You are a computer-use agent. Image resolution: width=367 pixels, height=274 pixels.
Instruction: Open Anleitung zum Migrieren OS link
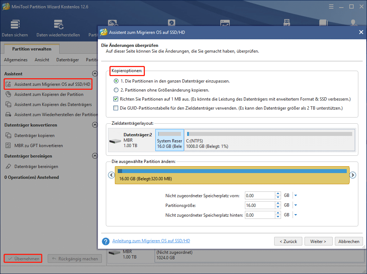(151, 241)
